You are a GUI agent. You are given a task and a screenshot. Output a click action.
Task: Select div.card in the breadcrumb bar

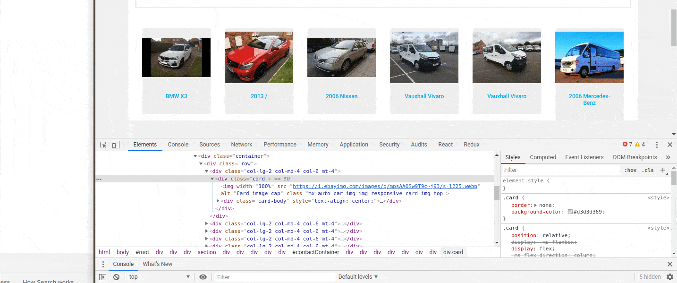click(453, 252)
